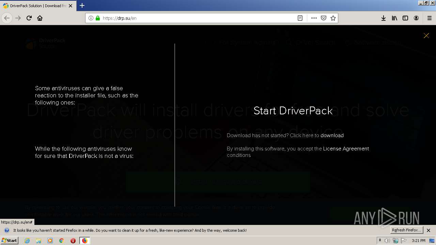Show site information icon in the address bar
The image size is (436, 245).
91,18
